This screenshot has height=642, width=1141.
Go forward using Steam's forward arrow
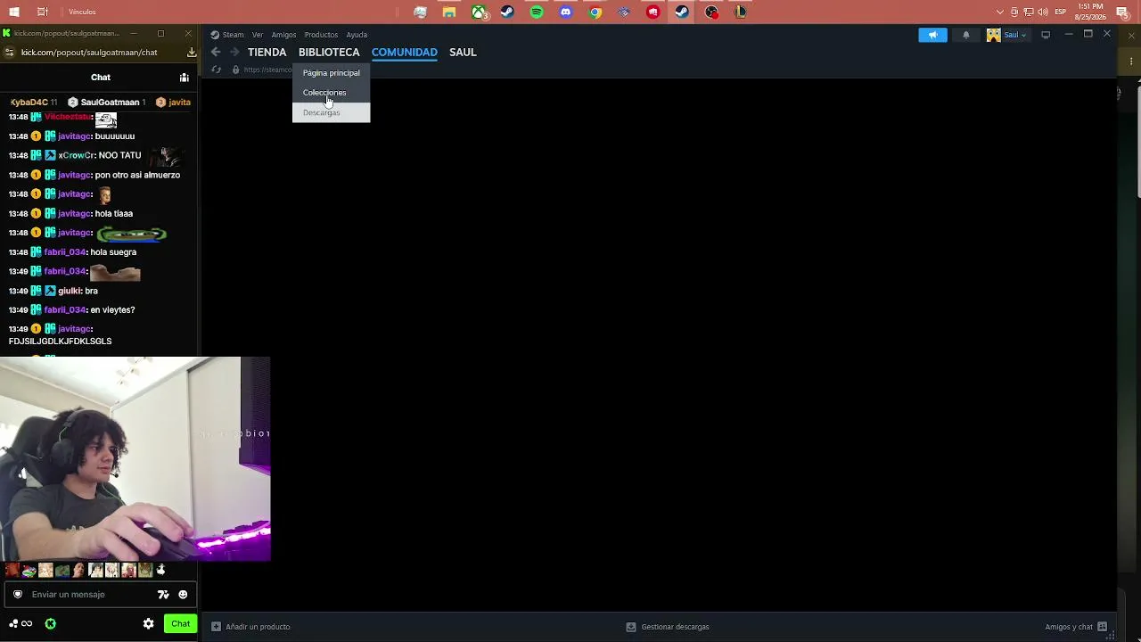point(234,53)
